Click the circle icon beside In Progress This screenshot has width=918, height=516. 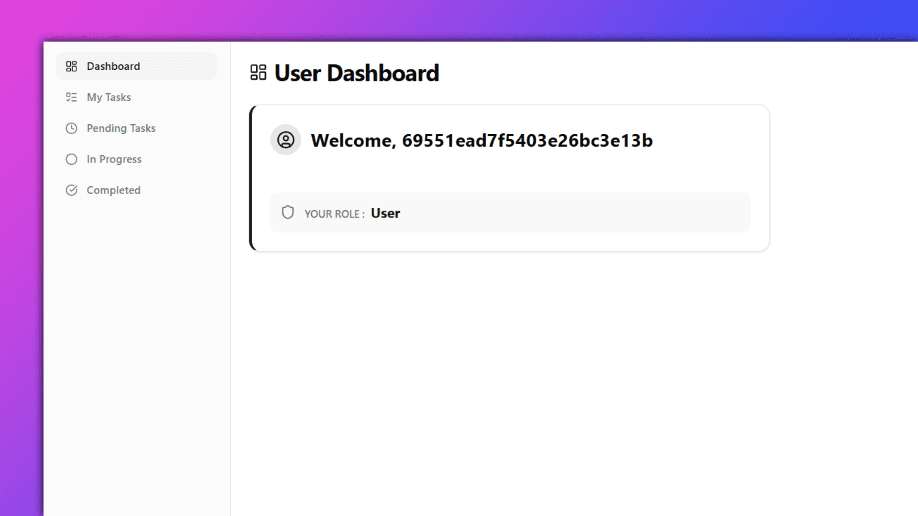(71, 159)
